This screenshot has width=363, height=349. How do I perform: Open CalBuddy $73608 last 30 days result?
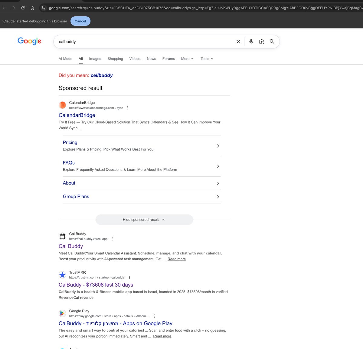click(x=96, y=285)
